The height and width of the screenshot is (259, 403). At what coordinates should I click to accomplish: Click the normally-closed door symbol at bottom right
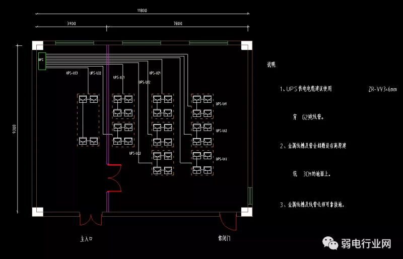coord(228,220)
